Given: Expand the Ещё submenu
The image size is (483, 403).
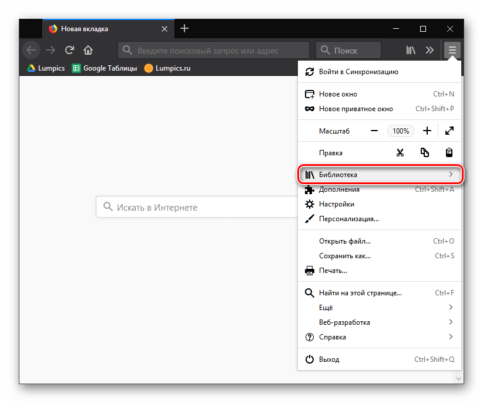Looking at the screenshot, I should [x=380, y=308].
